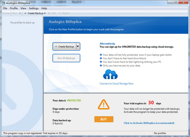Expand the Run toolbar dropdown arrow

pyautogui.click(x=20, y=13)
